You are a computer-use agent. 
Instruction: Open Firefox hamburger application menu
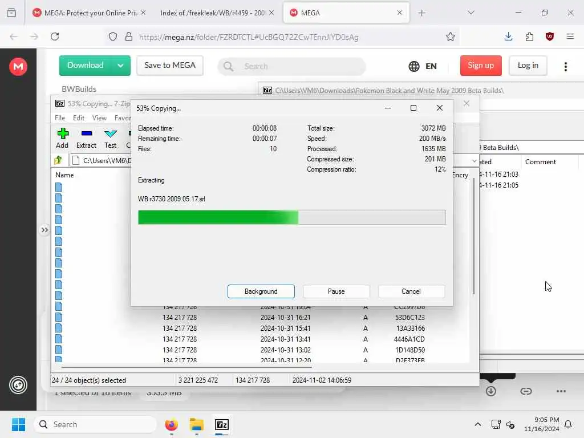570,36
